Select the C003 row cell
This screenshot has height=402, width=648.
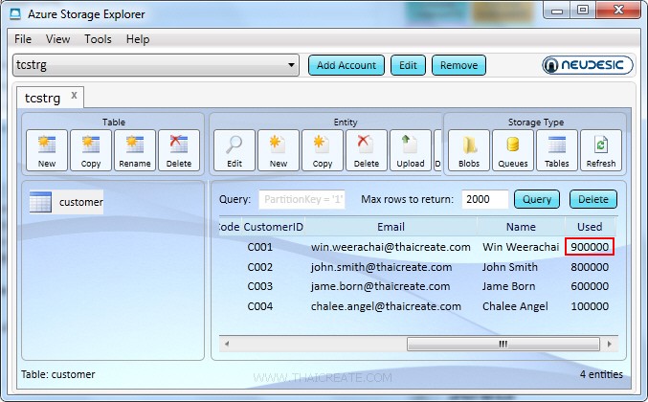[260, 286]
